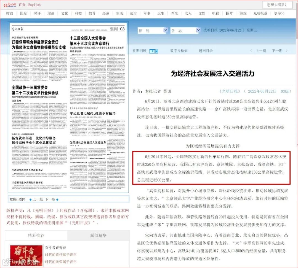
Task: Open the 生活 navigation item
Action: [119, 13]
